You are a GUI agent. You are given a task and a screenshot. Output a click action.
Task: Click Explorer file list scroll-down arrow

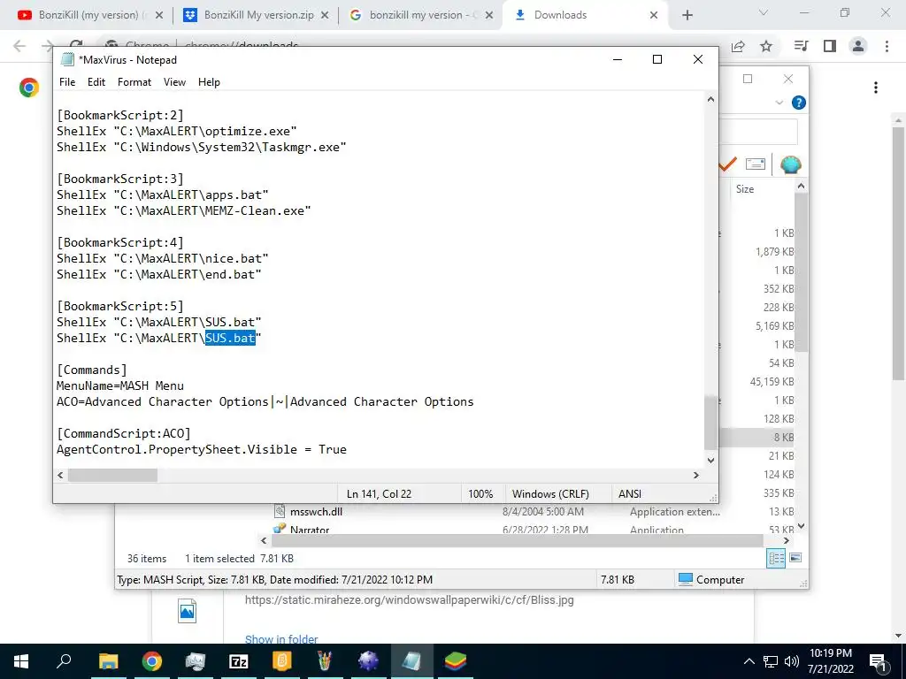tap(801, 526)
